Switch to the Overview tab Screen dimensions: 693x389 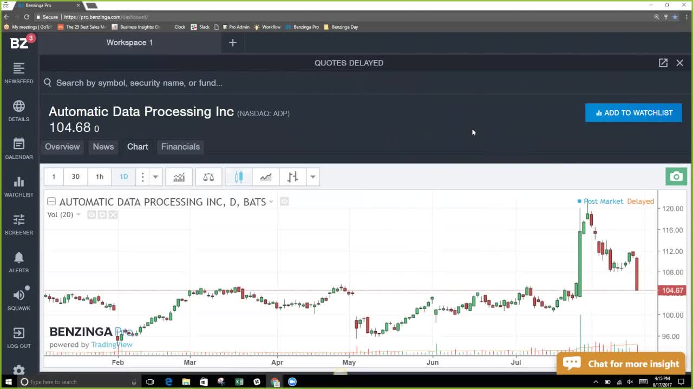point(62,146)
